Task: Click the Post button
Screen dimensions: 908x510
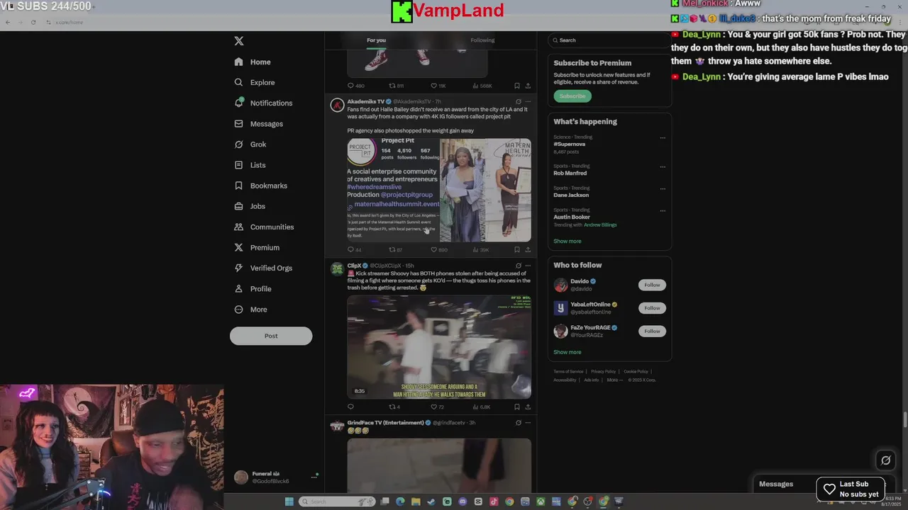Action: (x=271, y=336)
